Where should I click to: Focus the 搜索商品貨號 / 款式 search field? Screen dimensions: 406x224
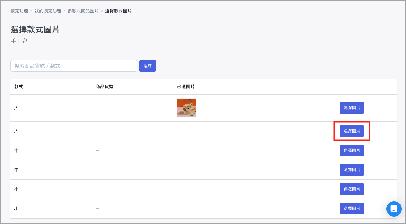(x=74, y=66)
